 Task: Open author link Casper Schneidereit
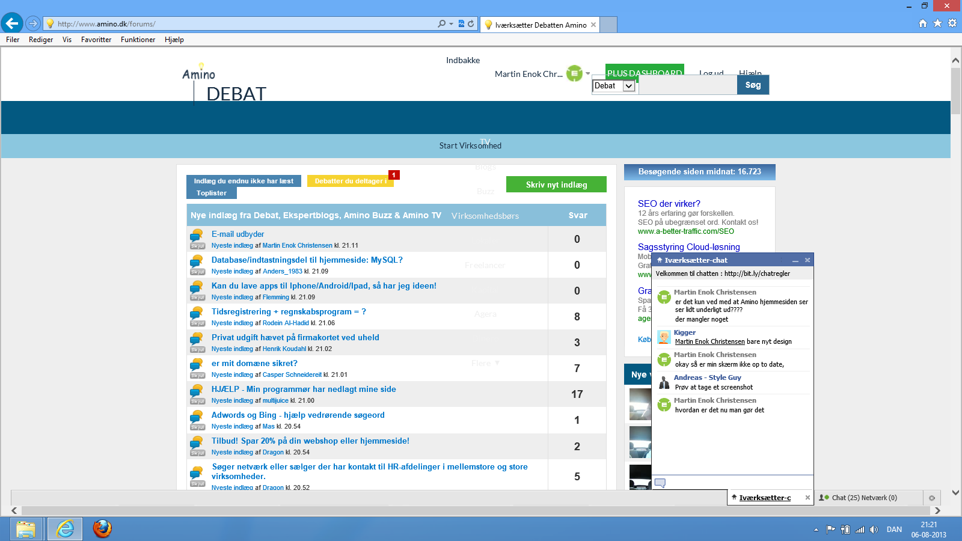292,374
